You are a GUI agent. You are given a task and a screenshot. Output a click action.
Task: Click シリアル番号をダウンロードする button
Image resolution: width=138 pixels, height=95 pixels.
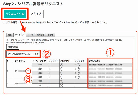point(23,54)
